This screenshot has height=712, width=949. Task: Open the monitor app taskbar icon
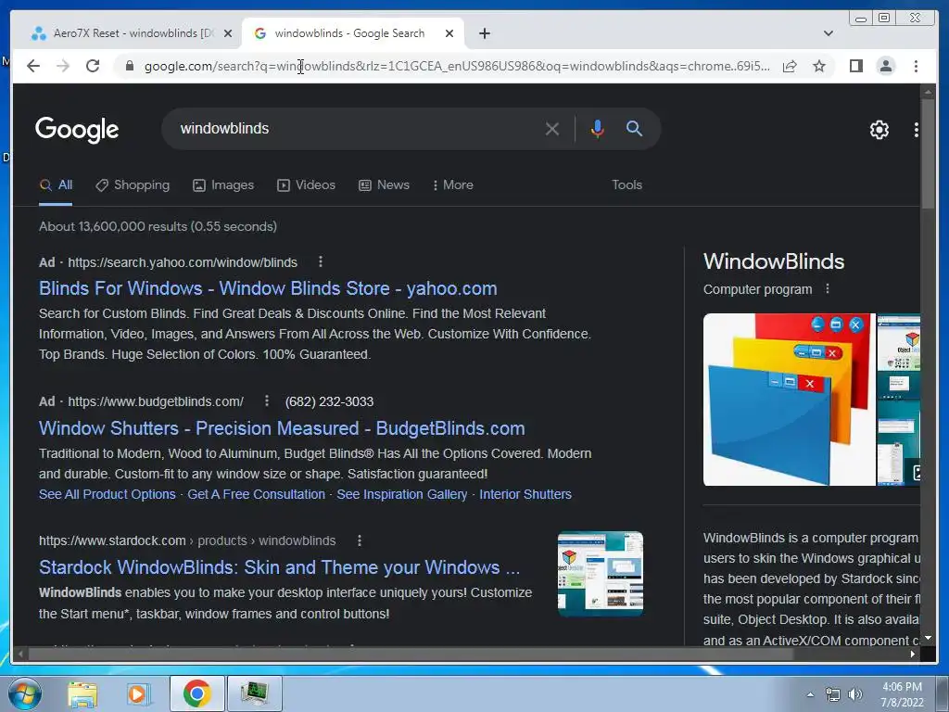[x=255, y=693]
